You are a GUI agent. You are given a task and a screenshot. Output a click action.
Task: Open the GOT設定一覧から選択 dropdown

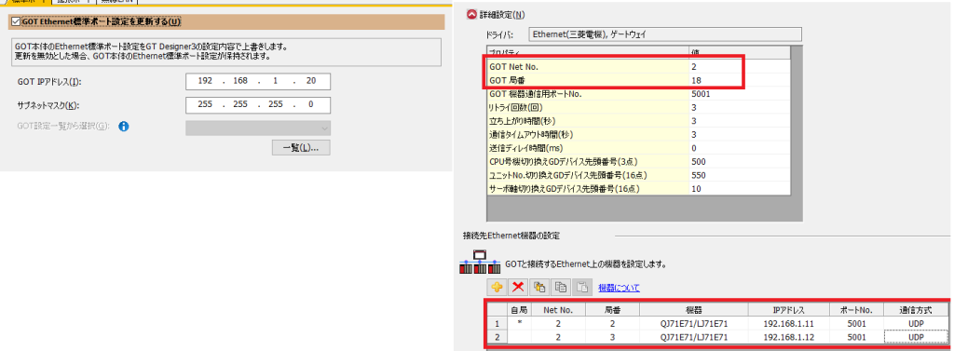click(258, 128)
